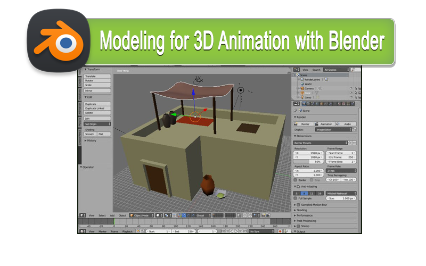Toggle visibility eye for Cube in outliner
The image size is (426, 266).
coord(351,93)
